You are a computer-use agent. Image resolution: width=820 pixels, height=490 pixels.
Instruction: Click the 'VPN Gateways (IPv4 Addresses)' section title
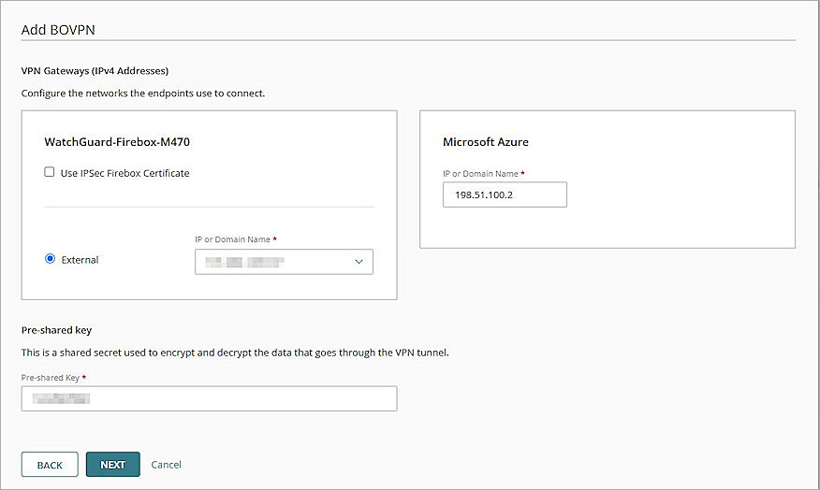click(95, 70)
